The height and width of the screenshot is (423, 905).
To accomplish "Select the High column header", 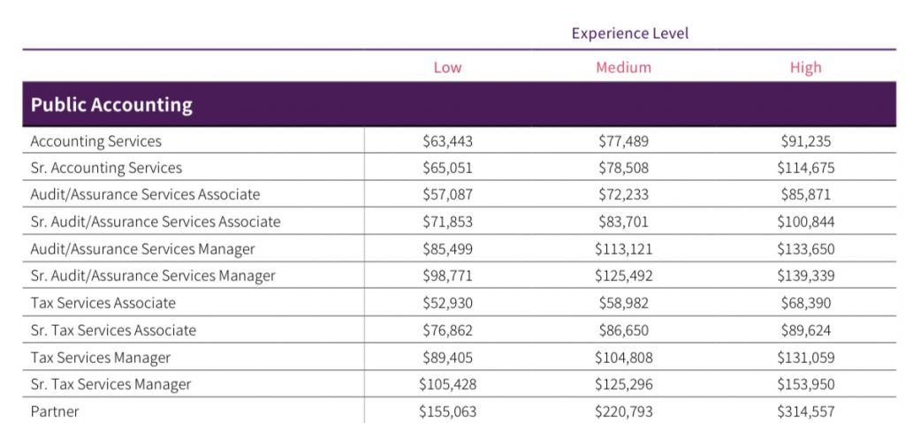I will coord(805,68).
